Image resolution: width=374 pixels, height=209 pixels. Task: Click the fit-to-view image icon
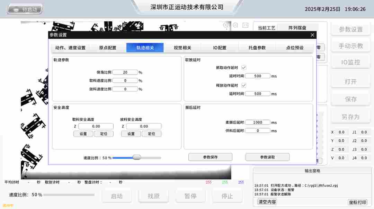point(245,25)
